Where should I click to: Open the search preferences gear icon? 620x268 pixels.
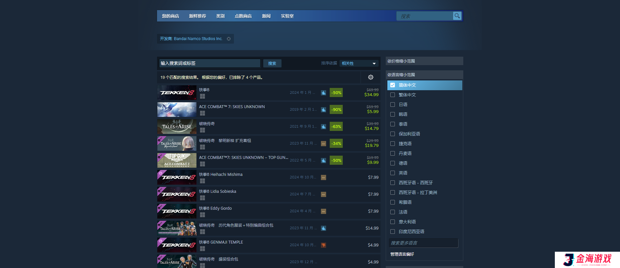point(370,77)
